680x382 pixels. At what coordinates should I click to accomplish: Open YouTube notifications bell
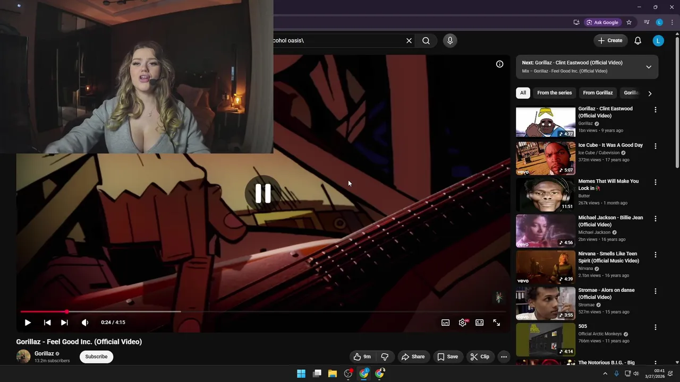637,40
